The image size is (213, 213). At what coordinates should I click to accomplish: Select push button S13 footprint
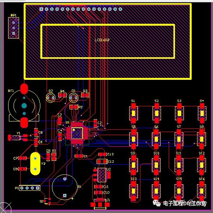tap(133, 191)
